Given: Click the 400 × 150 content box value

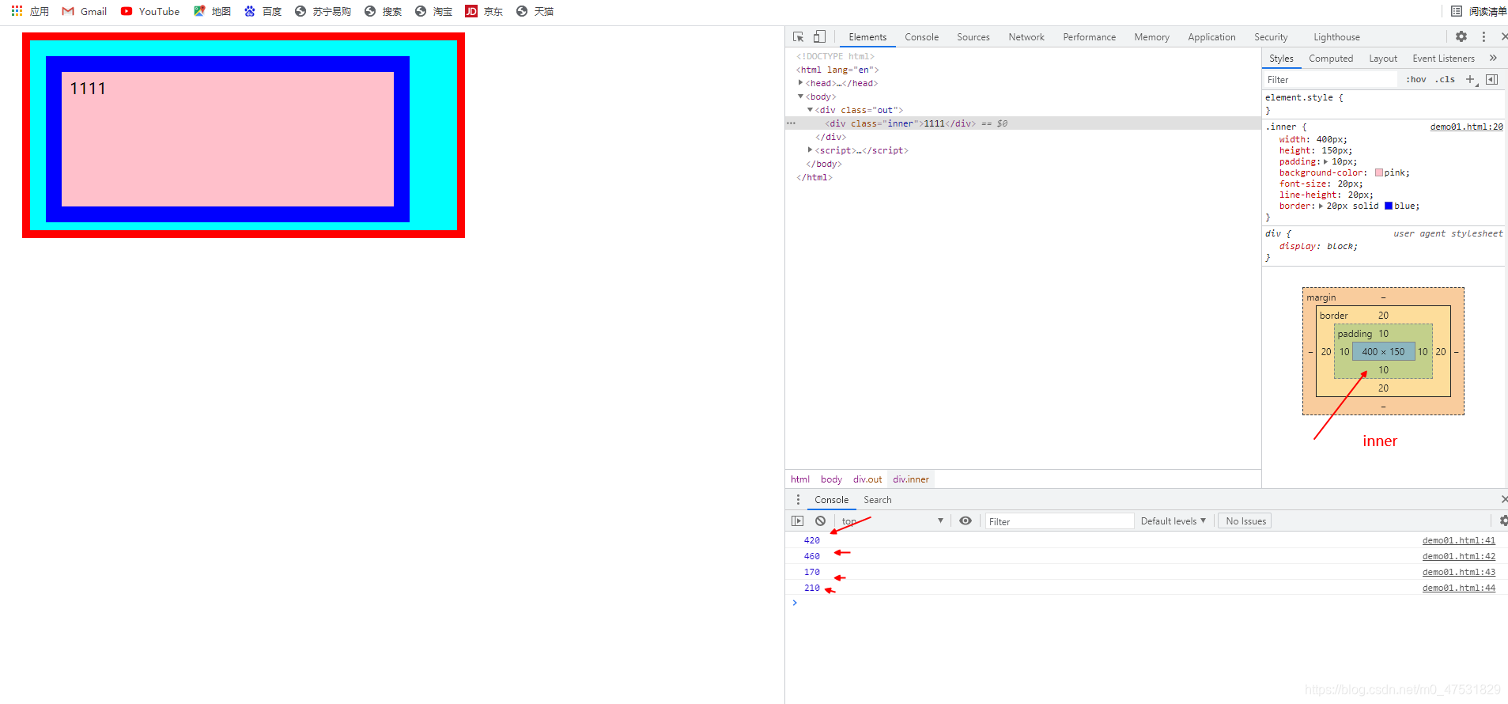Looking at the screenshot, I should (1383, 352).
